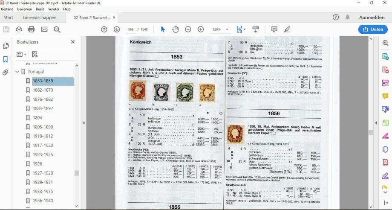Select the 1884-1892 bookmark
Screen dimensions: 392x210
click(x=43, y=109)
